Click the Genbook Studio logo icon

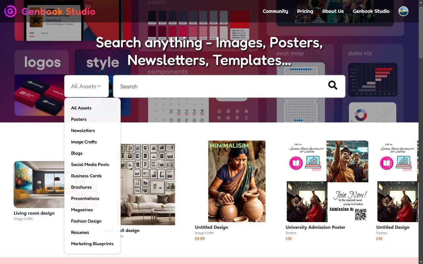(10, 11)
